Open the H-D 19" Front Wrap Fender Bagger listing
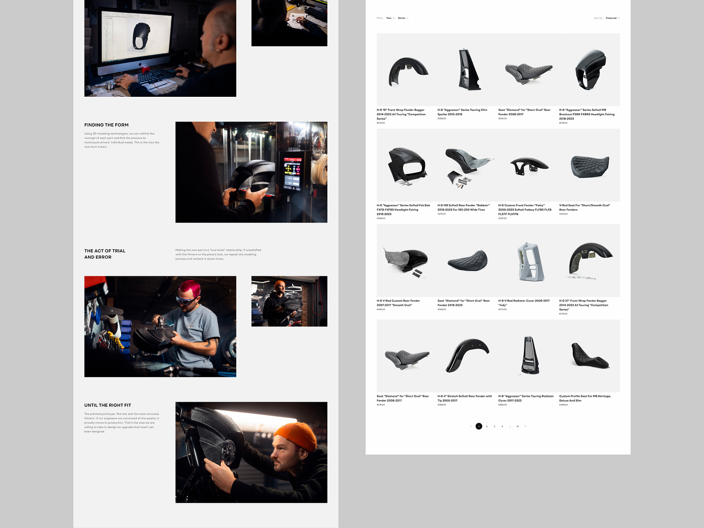704x528 pixels. pyautogui.click(x=408, y=70)
